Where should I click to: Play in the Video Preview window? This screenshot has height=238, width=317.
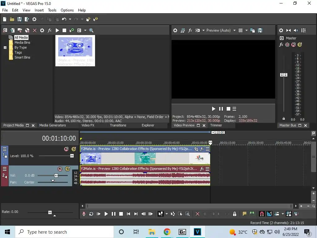213,109
